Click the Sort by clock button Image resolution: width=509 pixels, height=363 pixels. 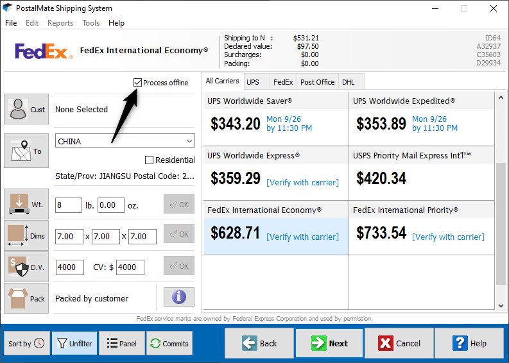click(26, 343)
